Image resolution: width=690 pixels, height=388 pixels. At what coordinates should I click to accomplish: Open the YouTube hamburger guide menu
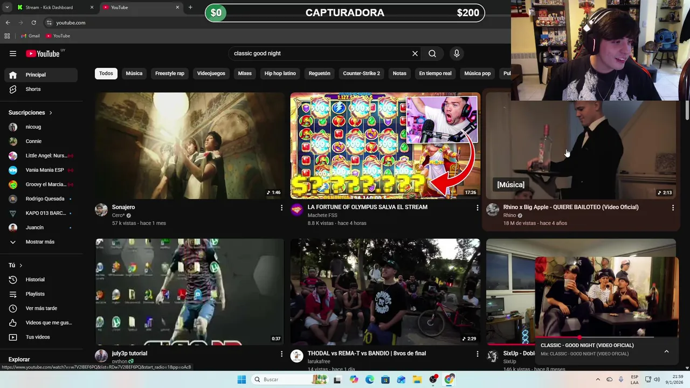pos(13,53)
